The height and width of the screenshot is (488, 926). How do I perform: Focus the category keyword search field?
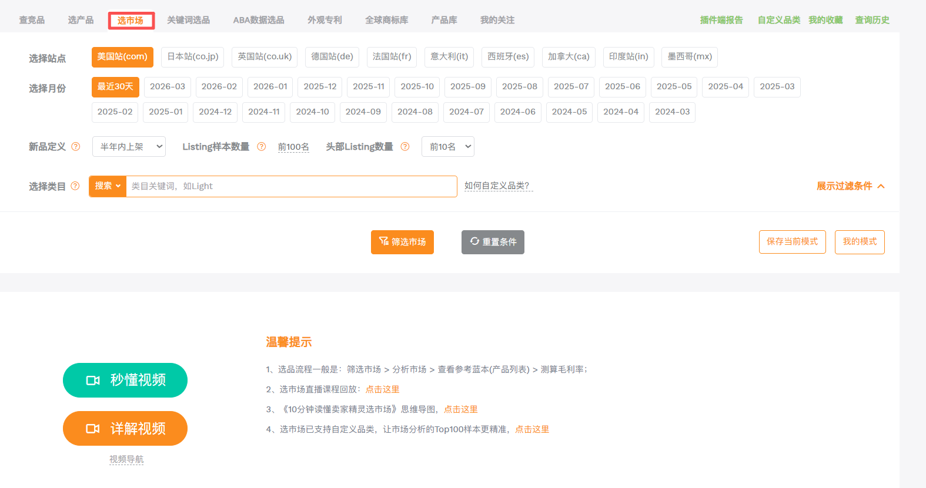[291, 186]
